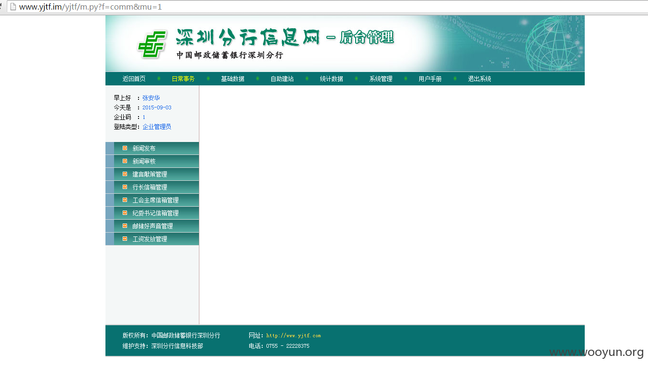Click the login type value 企业管理员
This screenshot has width=648, height=366.
[x=157, y=127]
